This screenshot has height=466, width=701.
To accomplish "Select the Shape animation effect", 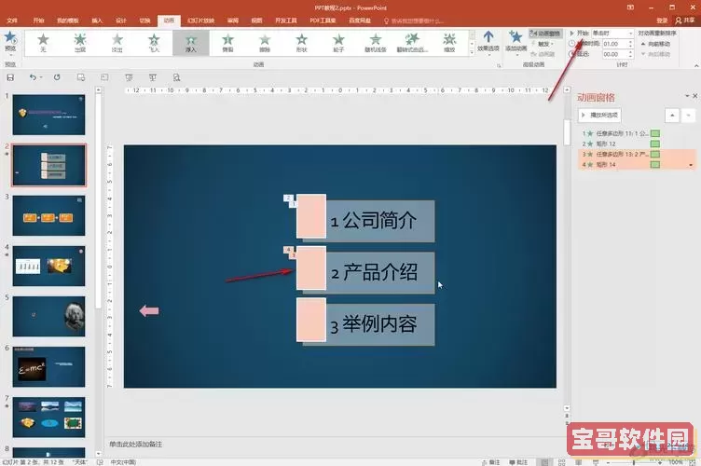I will coord(302,43).
